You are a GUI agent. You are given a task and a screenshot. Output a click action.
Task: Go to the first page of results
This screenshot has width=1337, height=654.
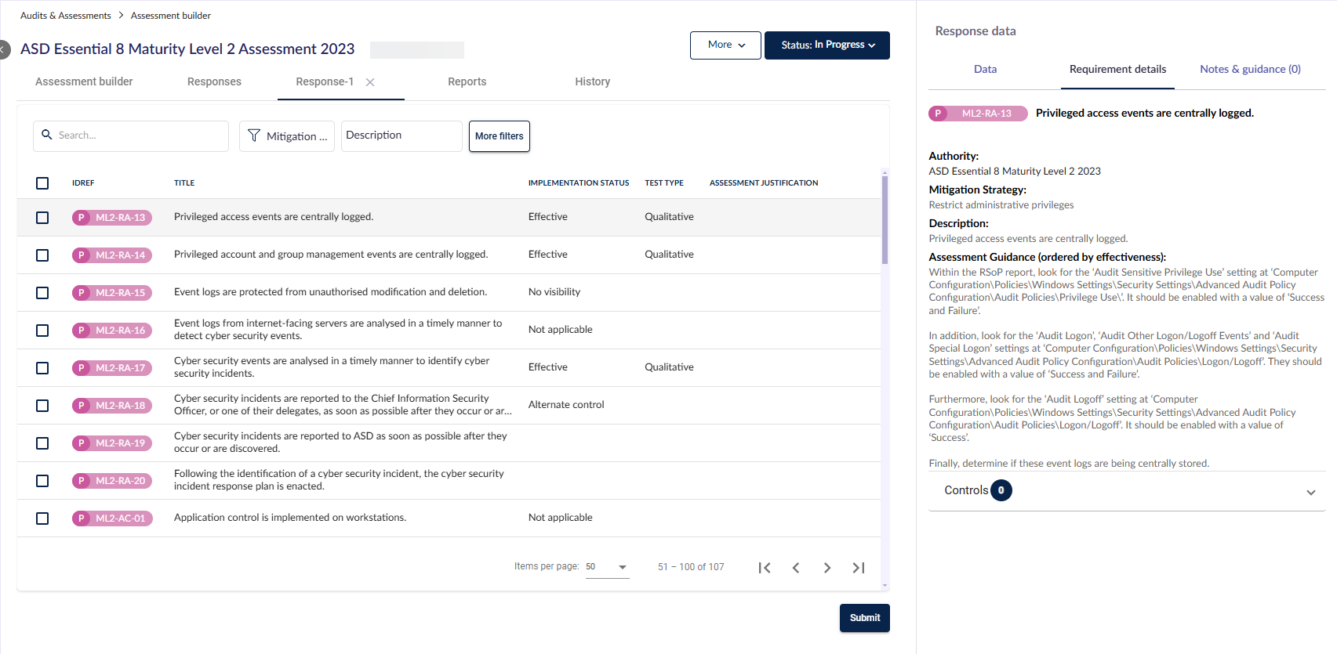tap(765, 568)
